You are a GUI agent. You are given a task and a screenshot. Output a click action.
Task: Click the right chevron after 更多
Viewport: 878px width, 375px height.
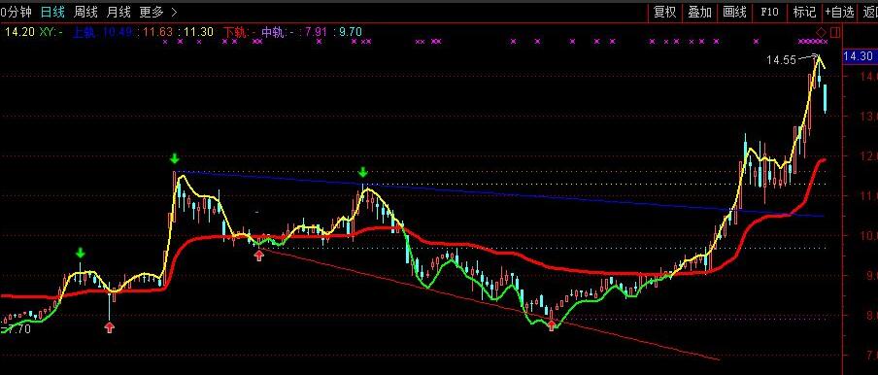[174, 12]
